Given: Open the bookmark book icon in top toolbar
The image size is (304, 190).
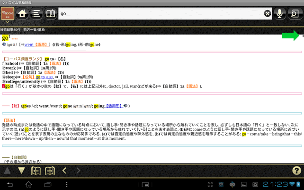Looking at the screenshot, I should 50,14.
